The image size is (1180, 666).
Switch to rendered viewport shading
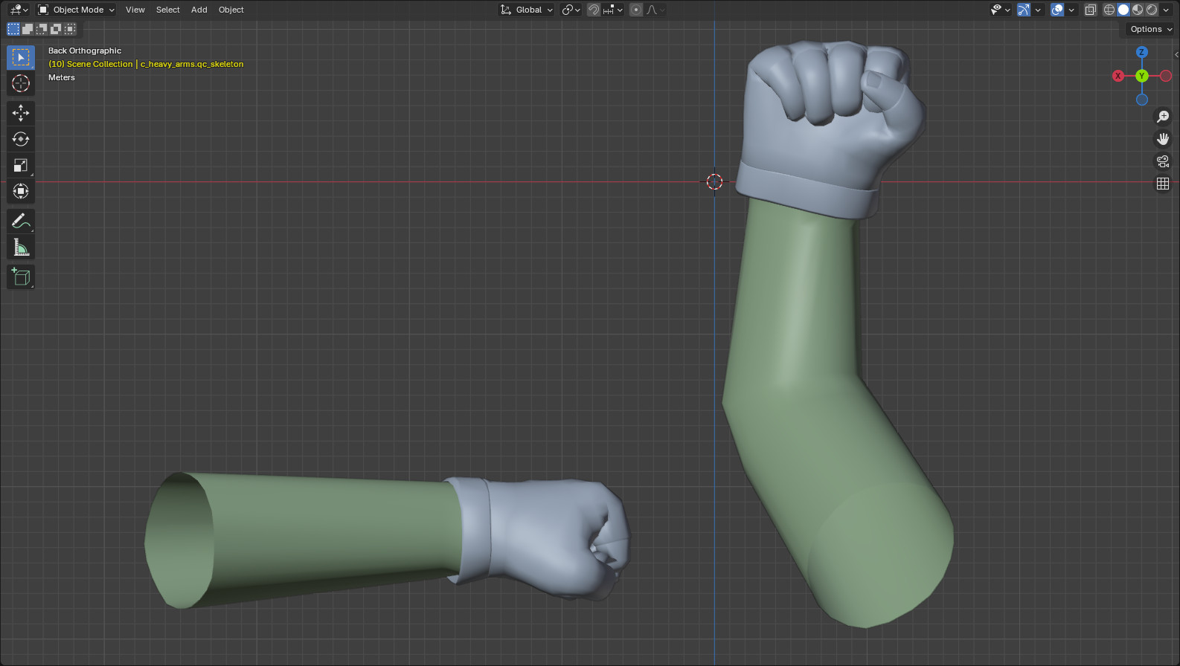coord(1152,10)
